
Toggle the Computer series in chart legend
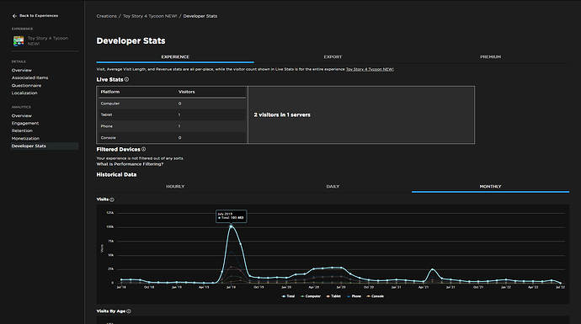(x=311, y=296)
